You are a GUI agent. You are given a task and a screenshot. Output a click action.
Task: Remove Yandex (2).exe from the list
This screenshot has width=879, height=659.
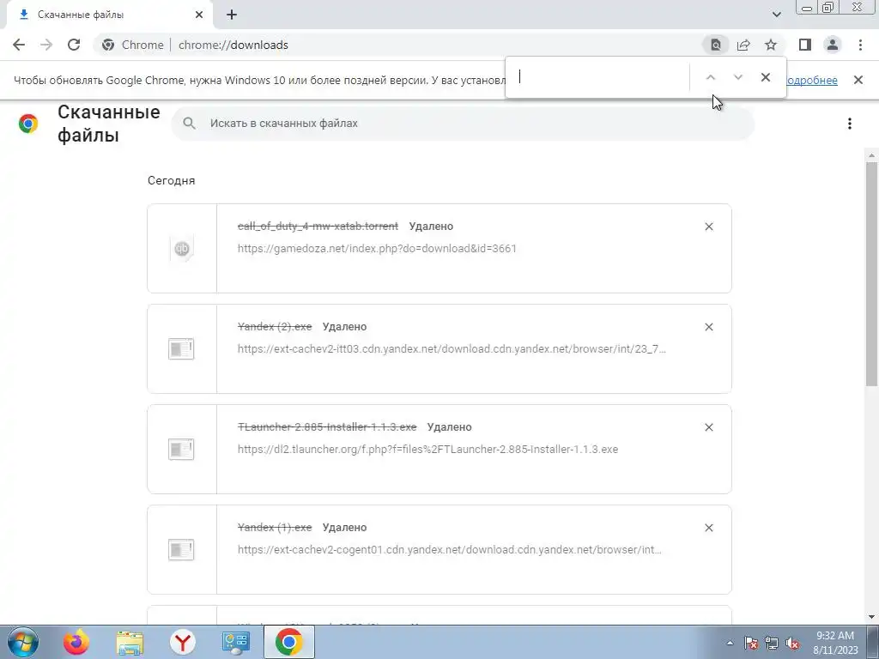[x=708, y=327]
